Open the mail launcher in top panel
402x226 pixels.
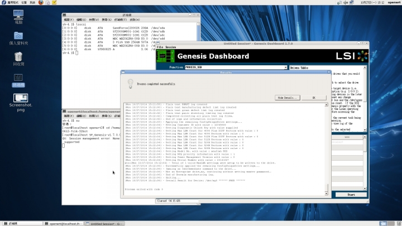coord(47,2)
